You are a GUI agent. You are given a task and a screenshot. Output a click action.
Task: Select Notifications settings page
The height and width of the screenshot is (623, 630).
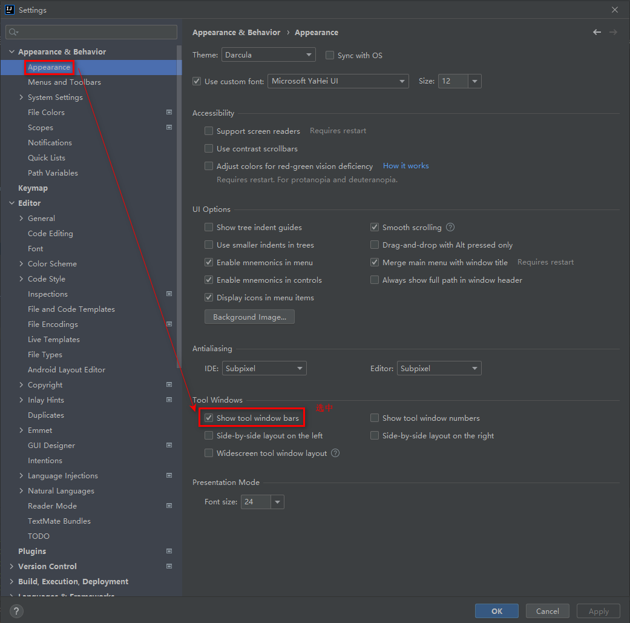(x=50, y=143)
